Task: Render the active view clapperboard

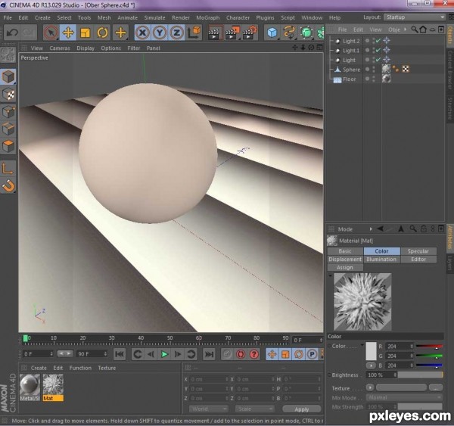Action: click(215, 33)
